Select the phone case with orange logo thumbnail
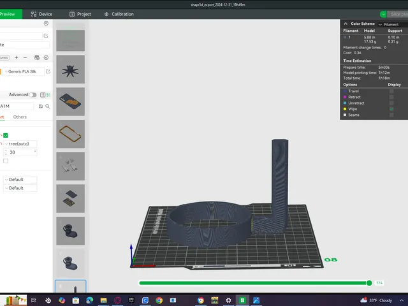 pos(71,102)
